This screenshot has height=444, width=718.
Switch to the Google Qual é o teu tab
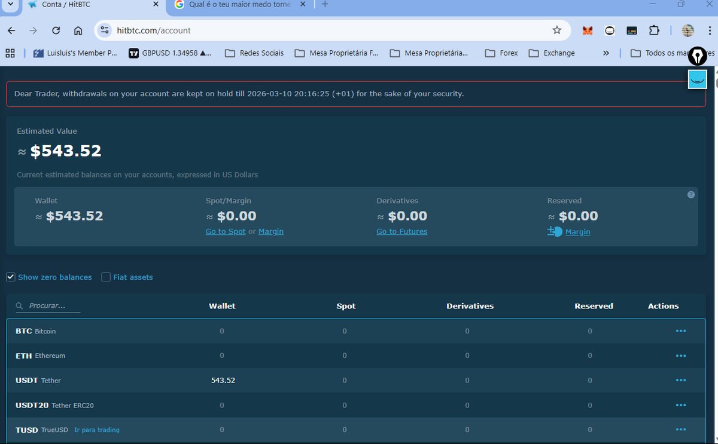point(239,4)
